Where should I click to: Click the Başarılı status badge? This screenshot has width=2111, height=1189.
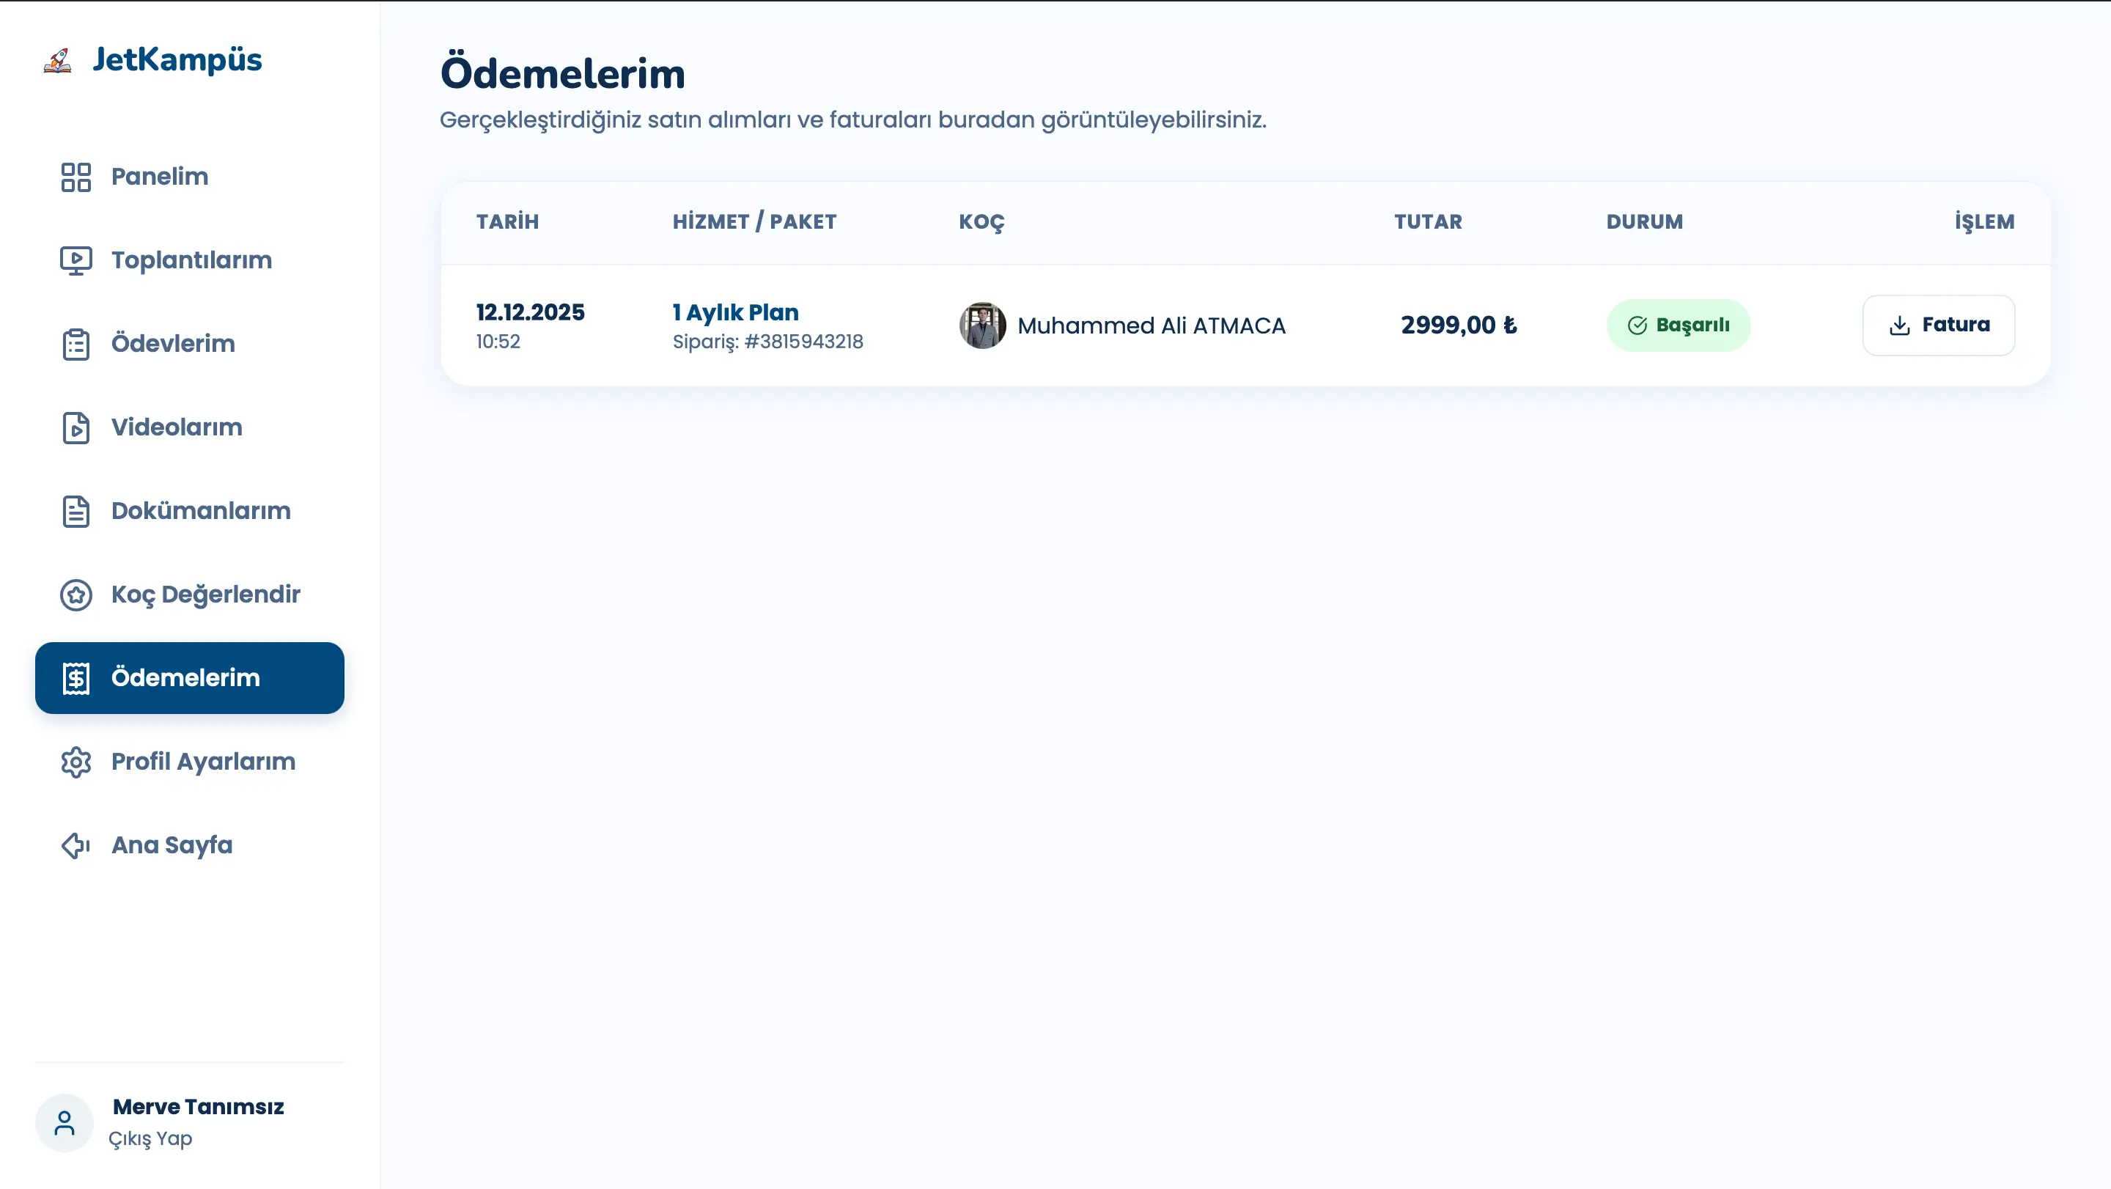click(x=1678, y=325)
